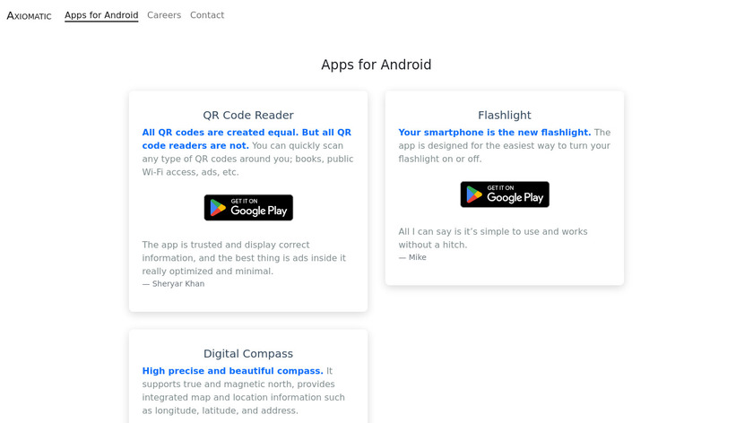The image size is (753, 423).
Task: Open Flashlight's Google Play badge
Action: (505, 194)
